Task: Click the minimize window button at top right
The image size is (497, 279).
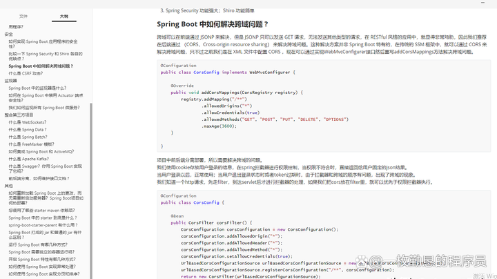Action: 483,3
